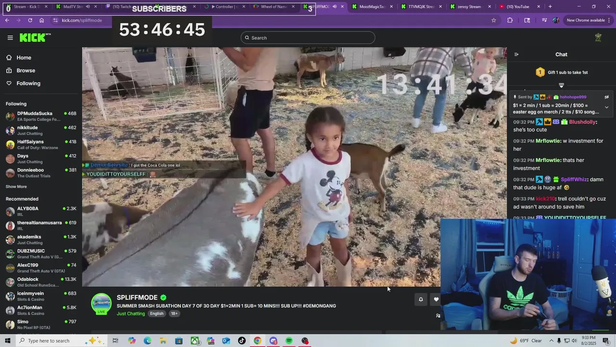This screenshot has height=347, width=616.
Task: Open DPMuddaSucka's channel from Following list
Action: click(x=41, y=116)
